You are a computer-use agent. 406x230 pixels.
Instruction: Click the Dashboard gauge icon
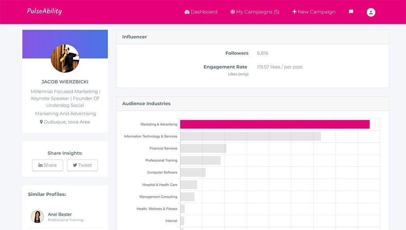coord(187,12)
